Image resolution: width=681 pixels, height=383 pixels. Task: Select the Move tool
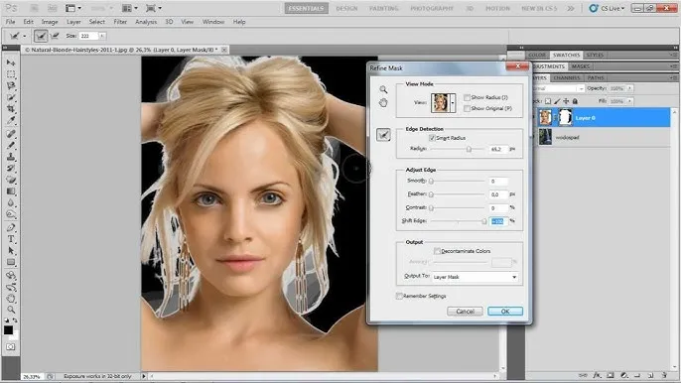[x=11, y=63]
